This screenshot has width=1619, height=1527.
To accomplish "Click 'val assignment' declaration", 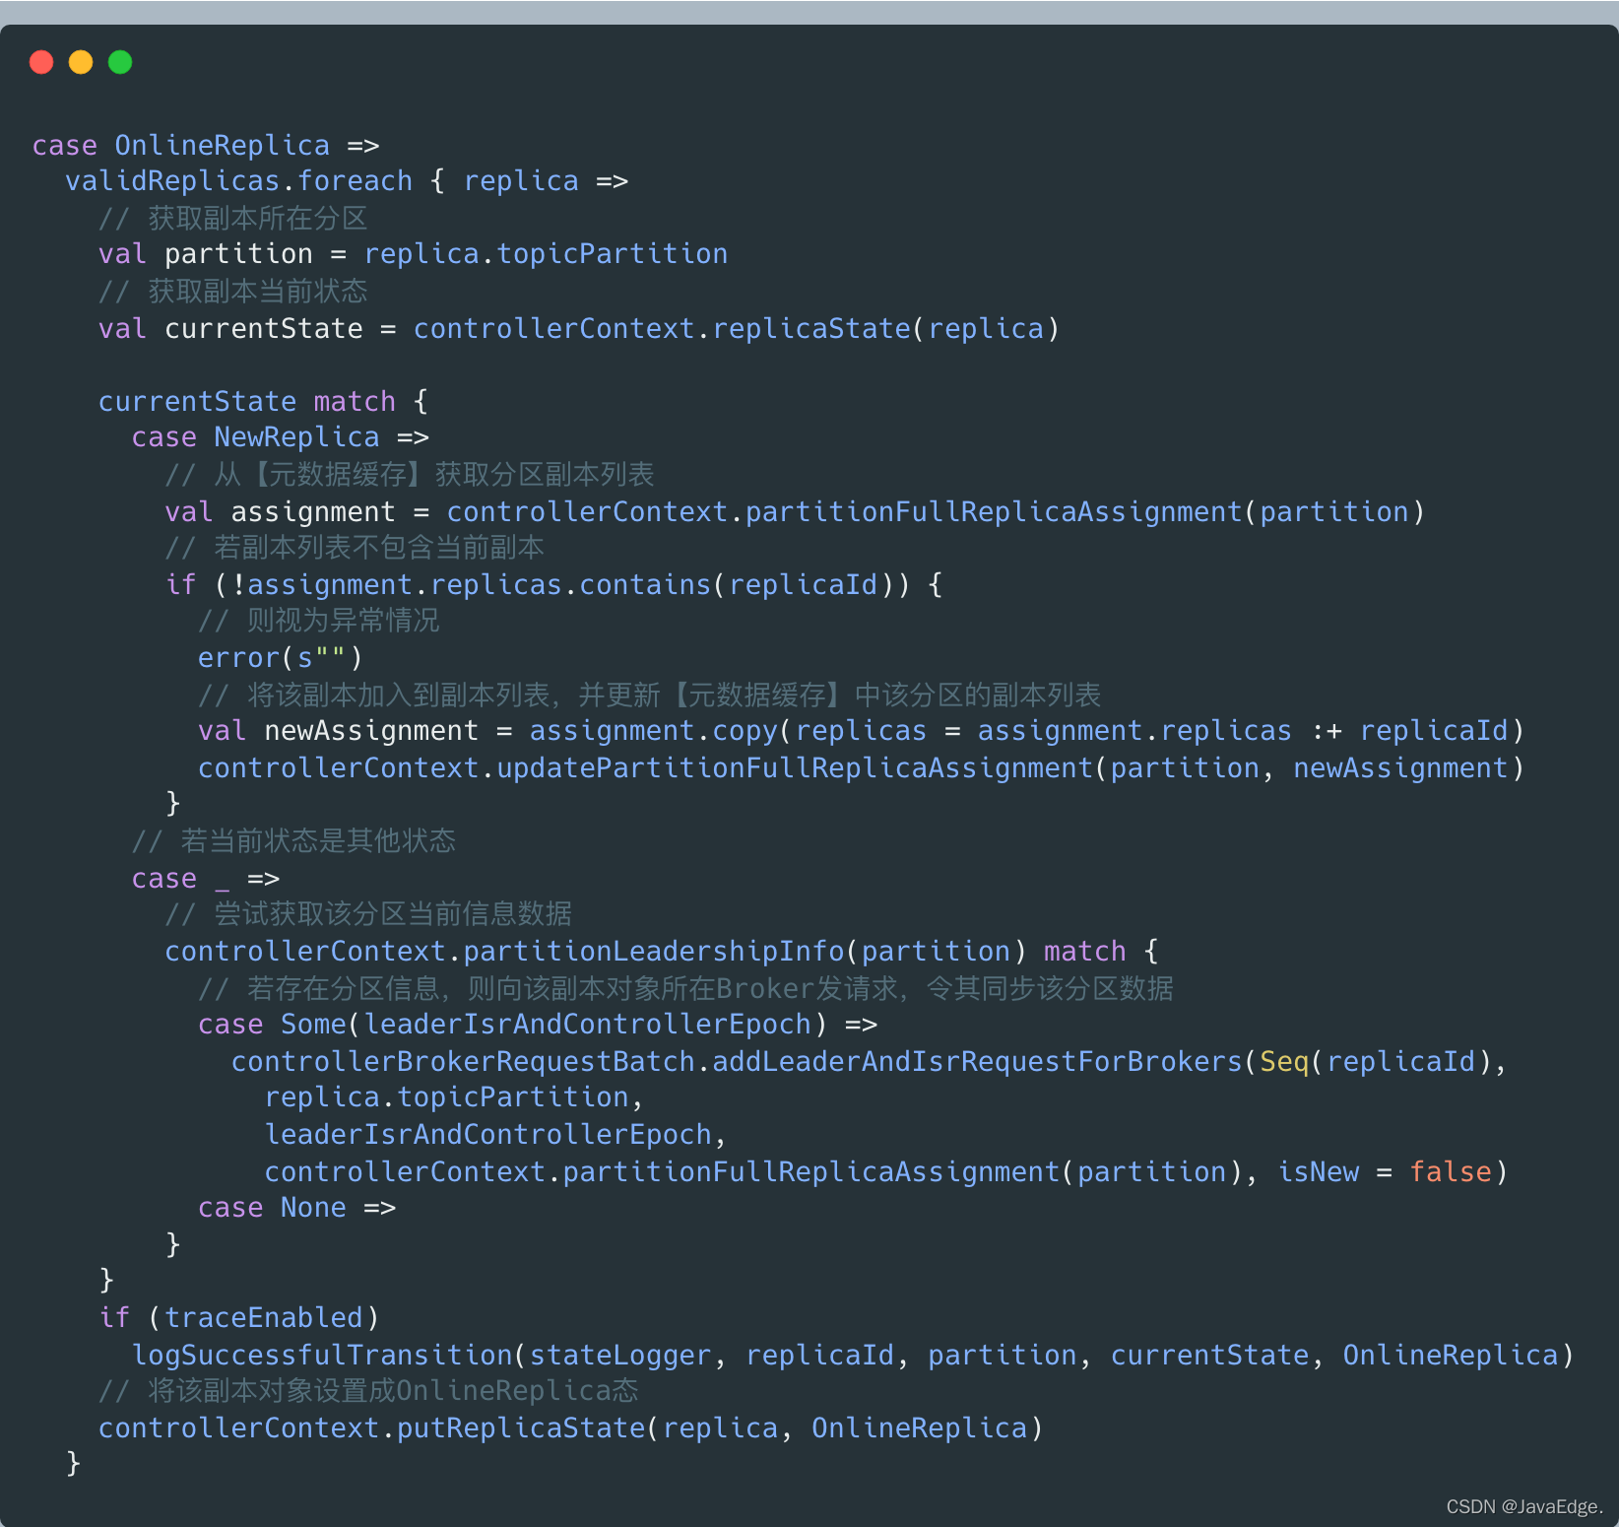I will [x=281, y=512].
